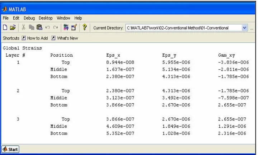Click value -7.598e-007
Image resolution: width=258 pixels, height=155 pixels.
(x=234, y=98)
